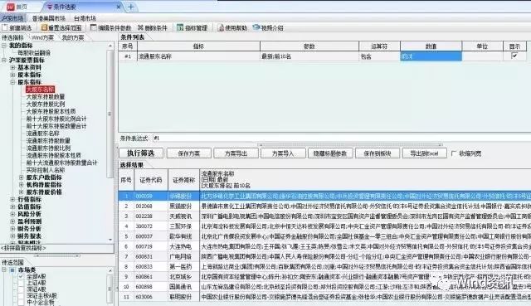Expand the 股东户数指标 tree node
The height and width of the screenshot is (306, 531).
tap(21, 177)
